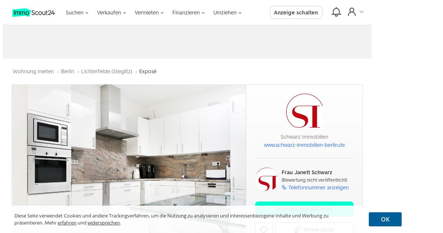Open the Verkaufen menu

click(x=111, y=13)
